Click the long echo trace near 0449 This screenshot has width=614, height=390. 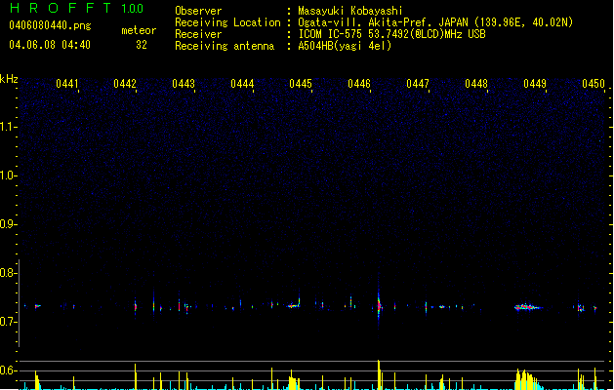tap(528, 307)
